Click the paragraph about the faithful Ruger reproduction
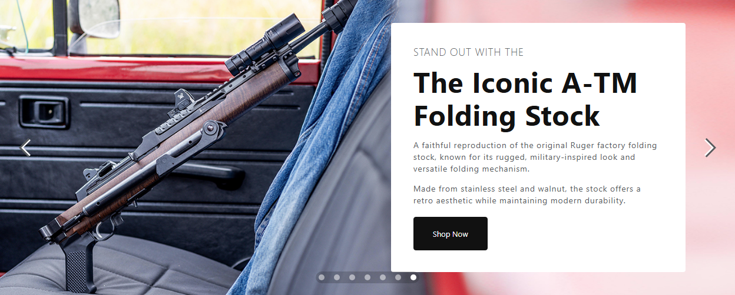The height and width of the screenshot is (295, 735). tap(535, 157)
